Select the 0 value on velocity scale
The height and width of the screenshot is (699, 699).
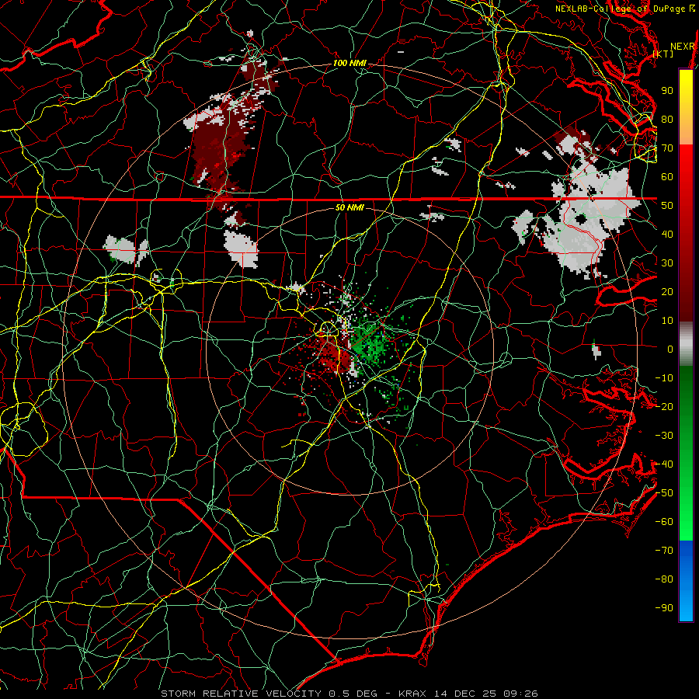coord(670,349)
